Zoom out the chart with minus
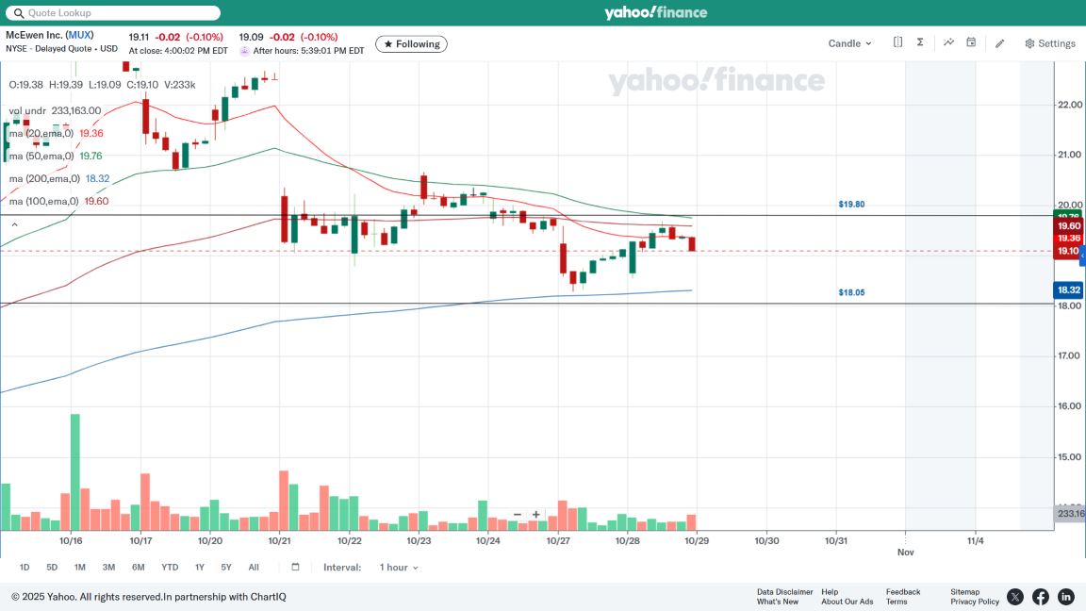The width and height of the screenshot is (1086, 611). (518, 514)
